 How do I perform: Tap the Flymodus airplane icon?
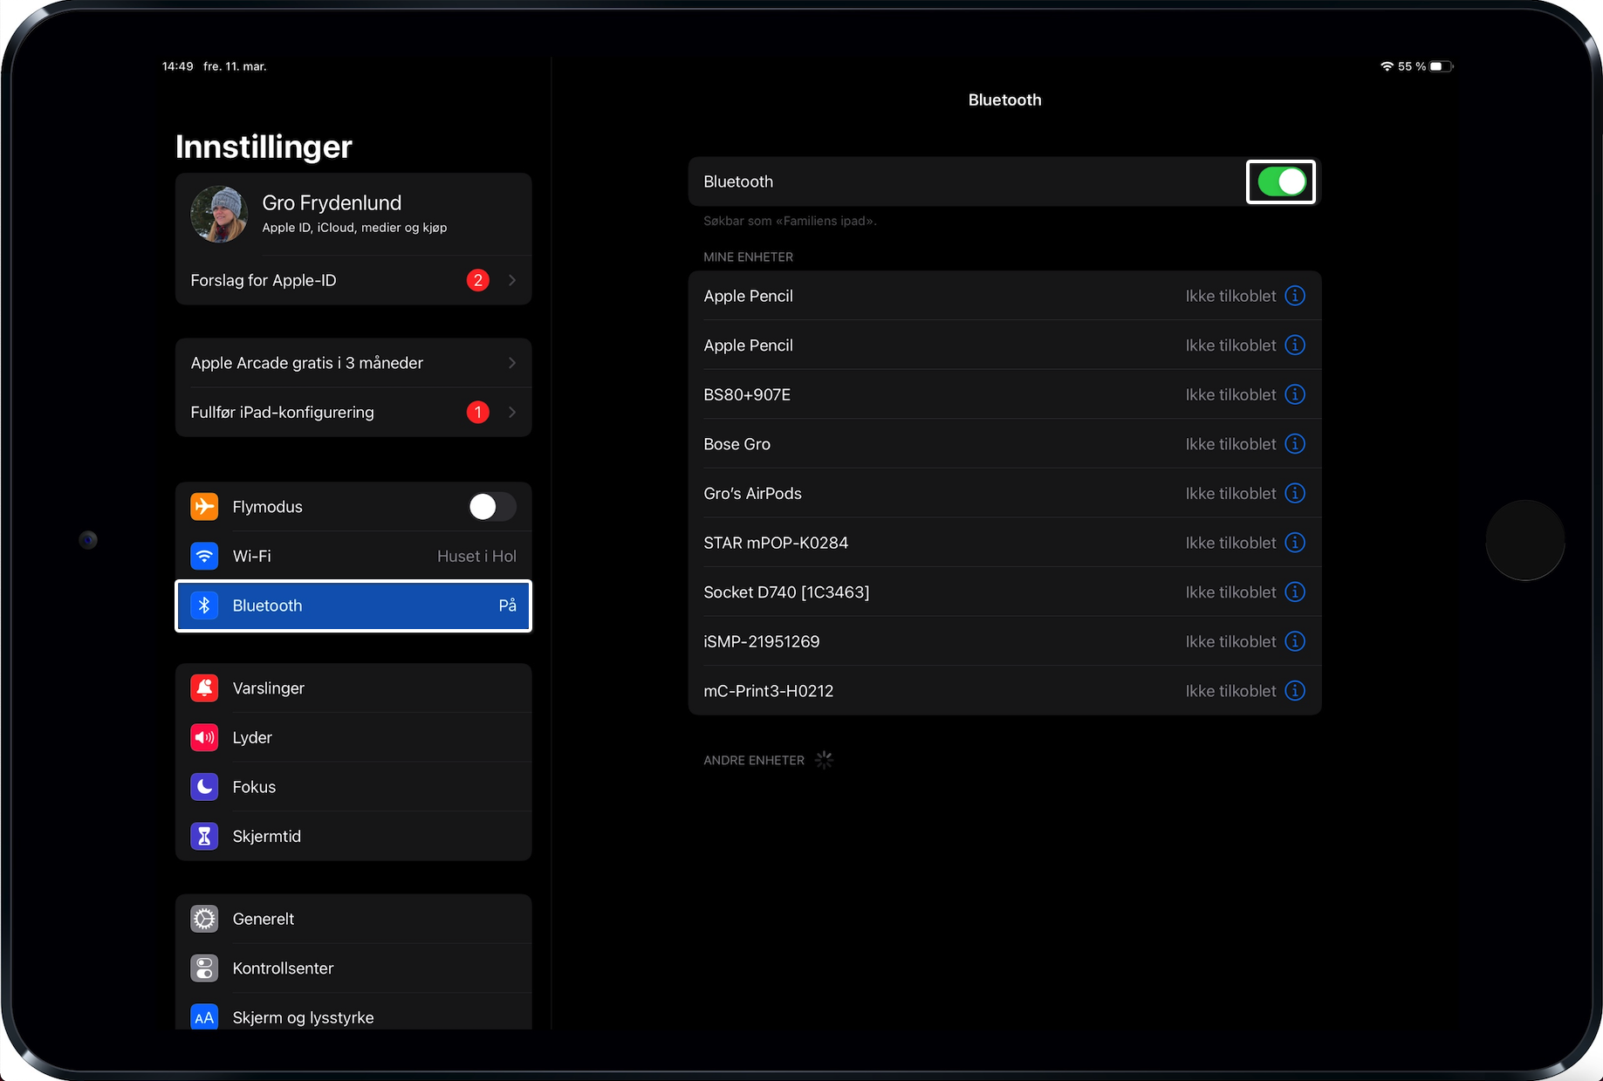tap(204, 507)
